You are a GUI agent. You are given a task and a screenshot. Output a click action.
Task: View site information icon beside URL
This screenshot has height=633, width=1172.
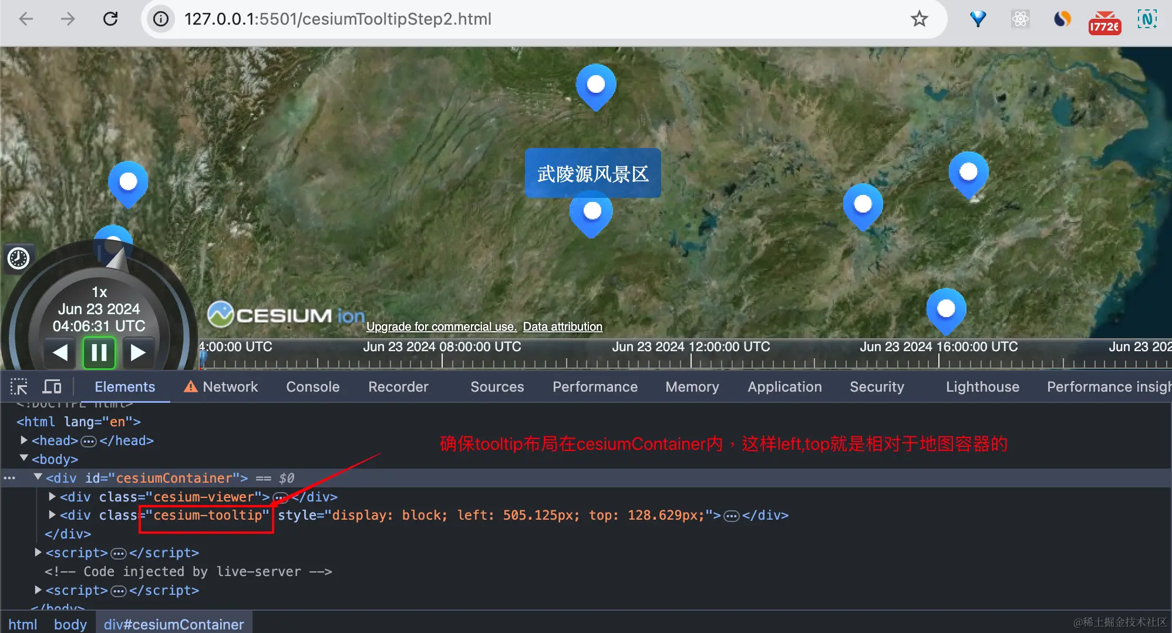pos(161,19)
